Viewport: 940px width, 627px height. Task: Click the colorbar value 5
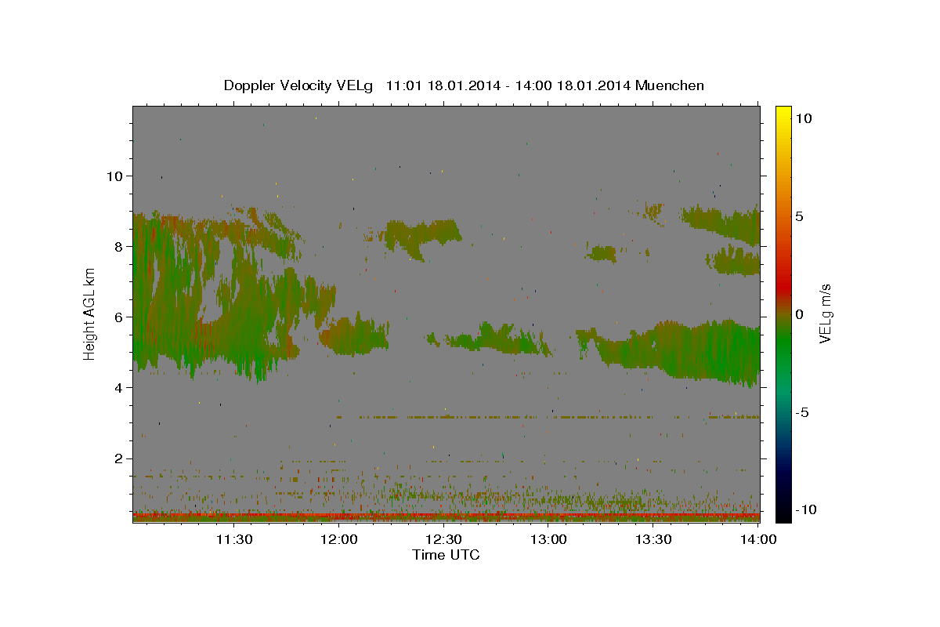pyautogui.click(x=799, y=216)
